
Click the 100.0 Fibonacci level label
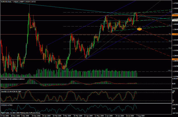pos(170,71)
